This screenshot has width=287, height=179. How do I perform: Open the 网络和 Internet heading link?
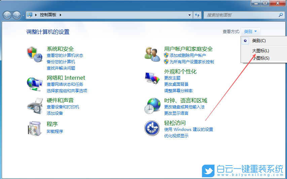[x=66, y=78]
